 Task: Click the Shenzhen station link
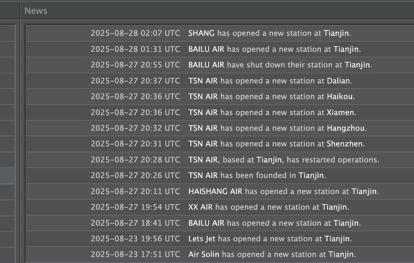click(346, 144)
